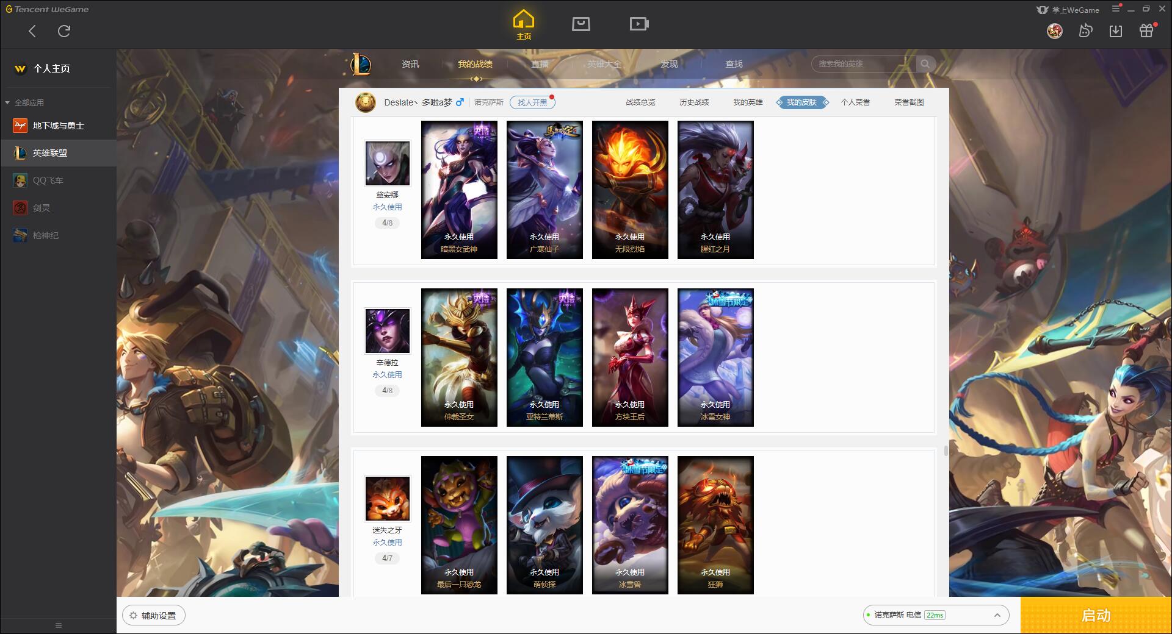The width and height of the screenshot is (1172, 634).
Task: Open 暗黑女武神 skin card
Action: 459,190
